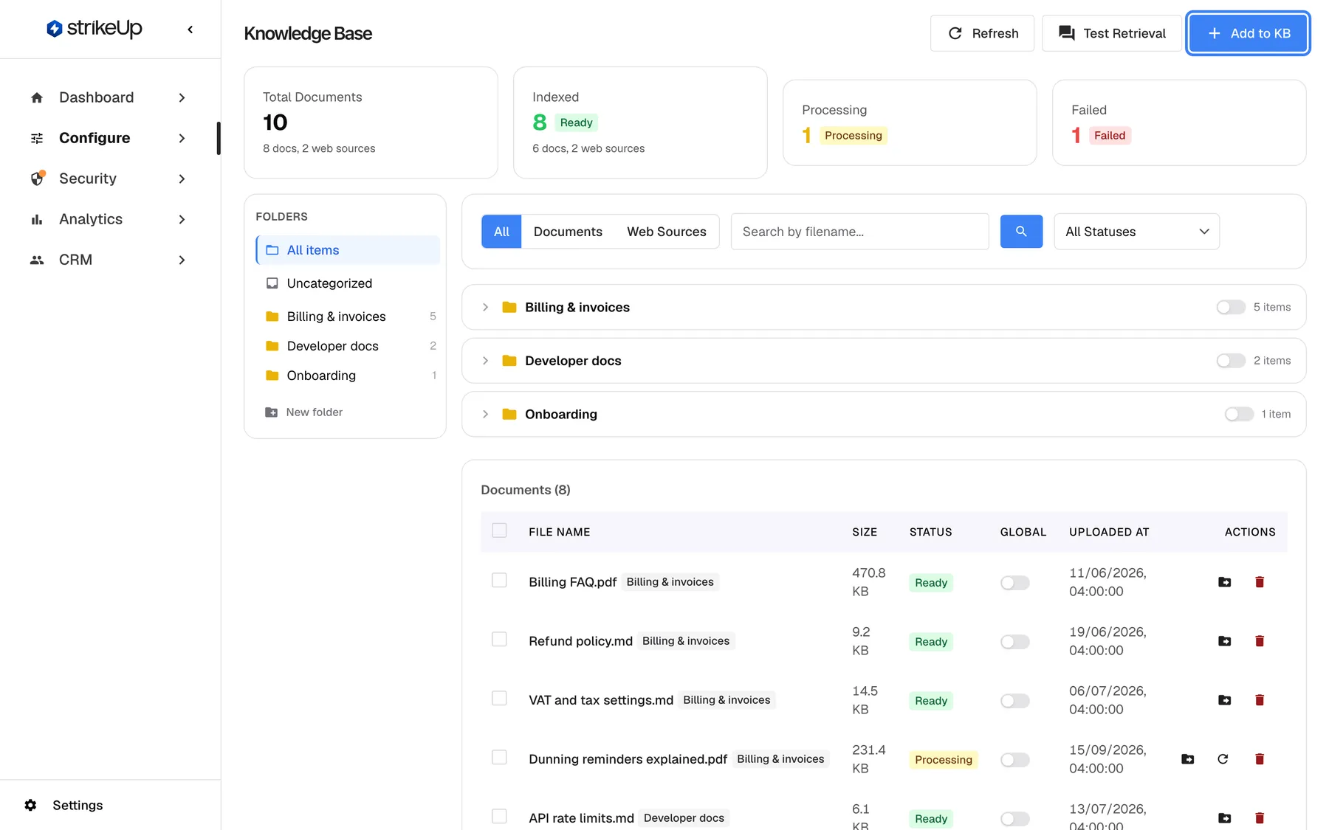Collapse the sidebar with the arrow icon
Image resolution: width=1329 pixels, height=830 pixels.
190,30
